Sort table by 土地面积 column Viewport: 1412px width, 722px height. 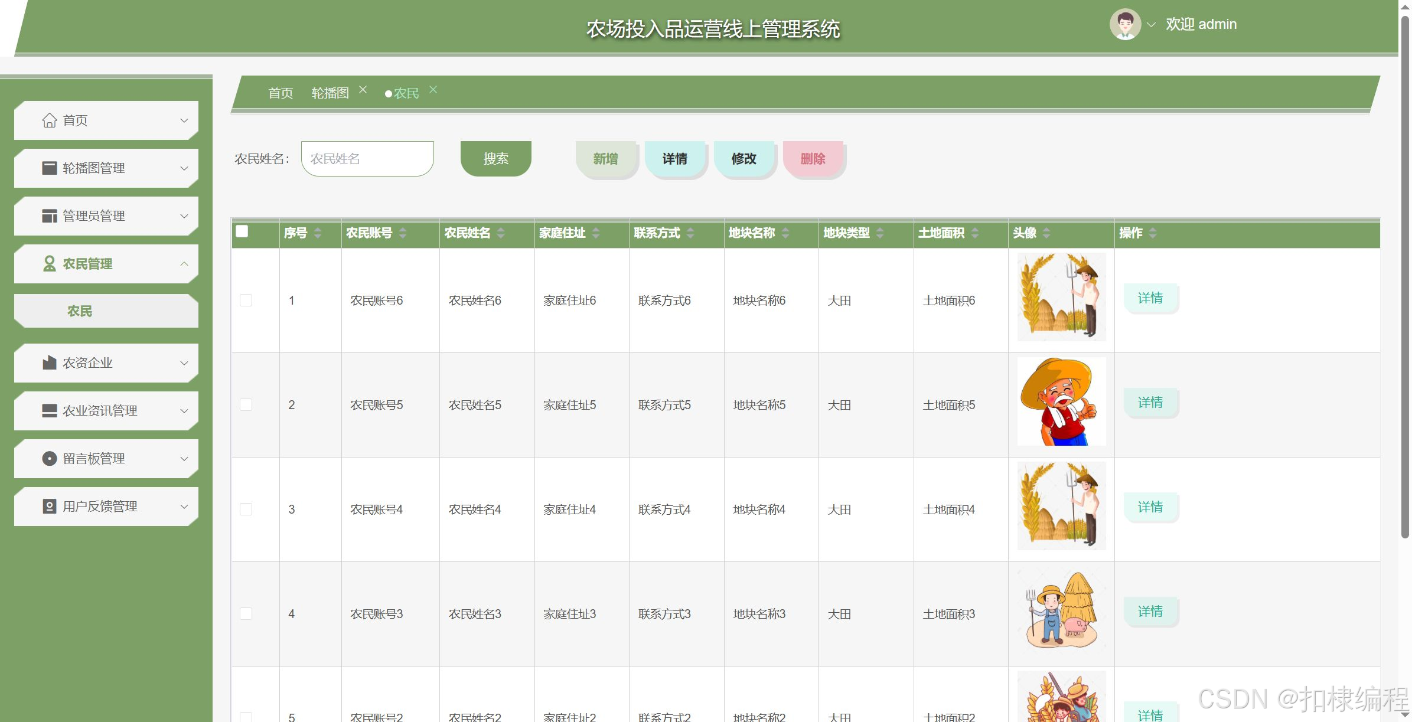click(975, 233)
